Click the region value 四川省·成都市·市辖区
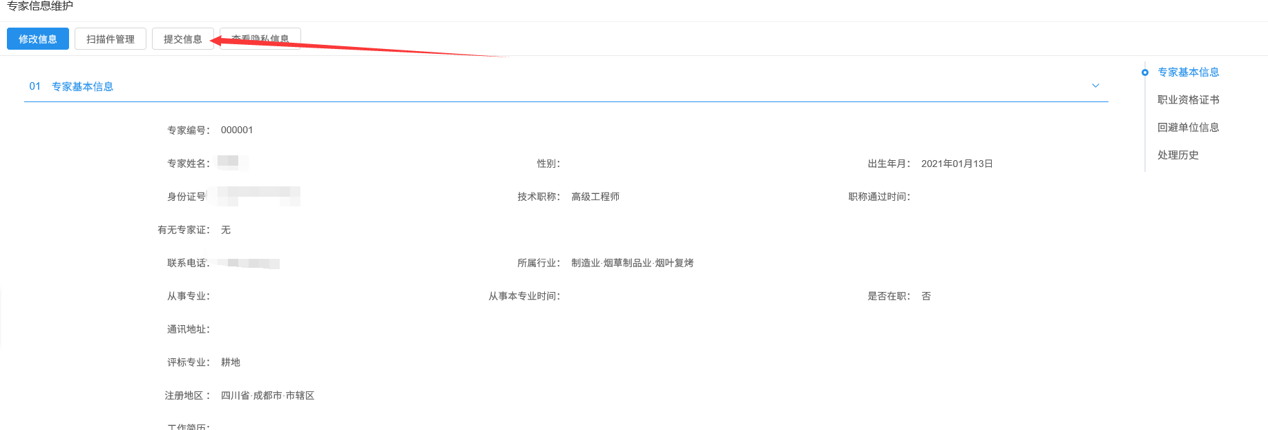1268x430 pixels. [x=267, y=395]
